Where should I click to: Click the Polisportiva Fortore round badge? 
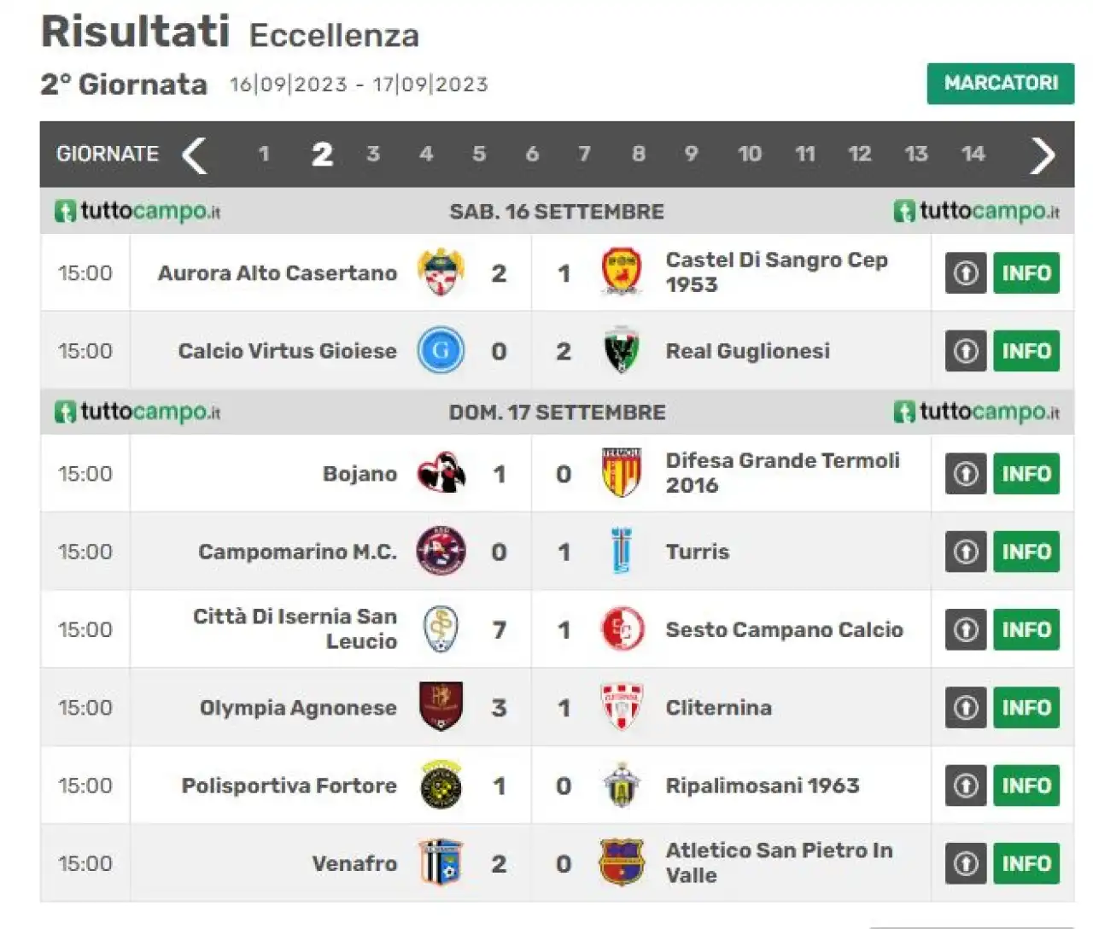pyautogui.click(x=441, y=785)
